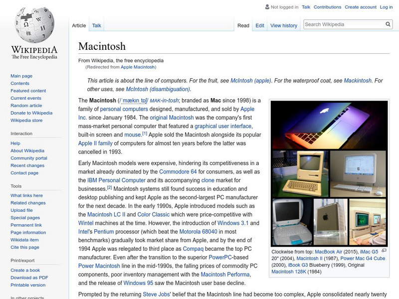
Task: Open the Help link in sidebar
Action: (x=15, y=143)
